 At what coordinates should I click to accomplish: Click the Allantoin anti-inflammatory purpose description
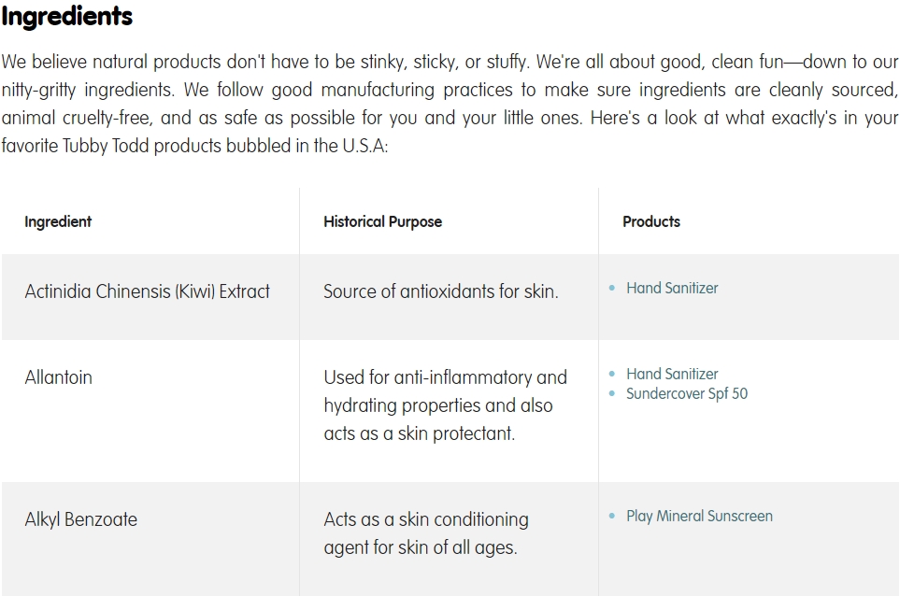(x=446, y=405)
